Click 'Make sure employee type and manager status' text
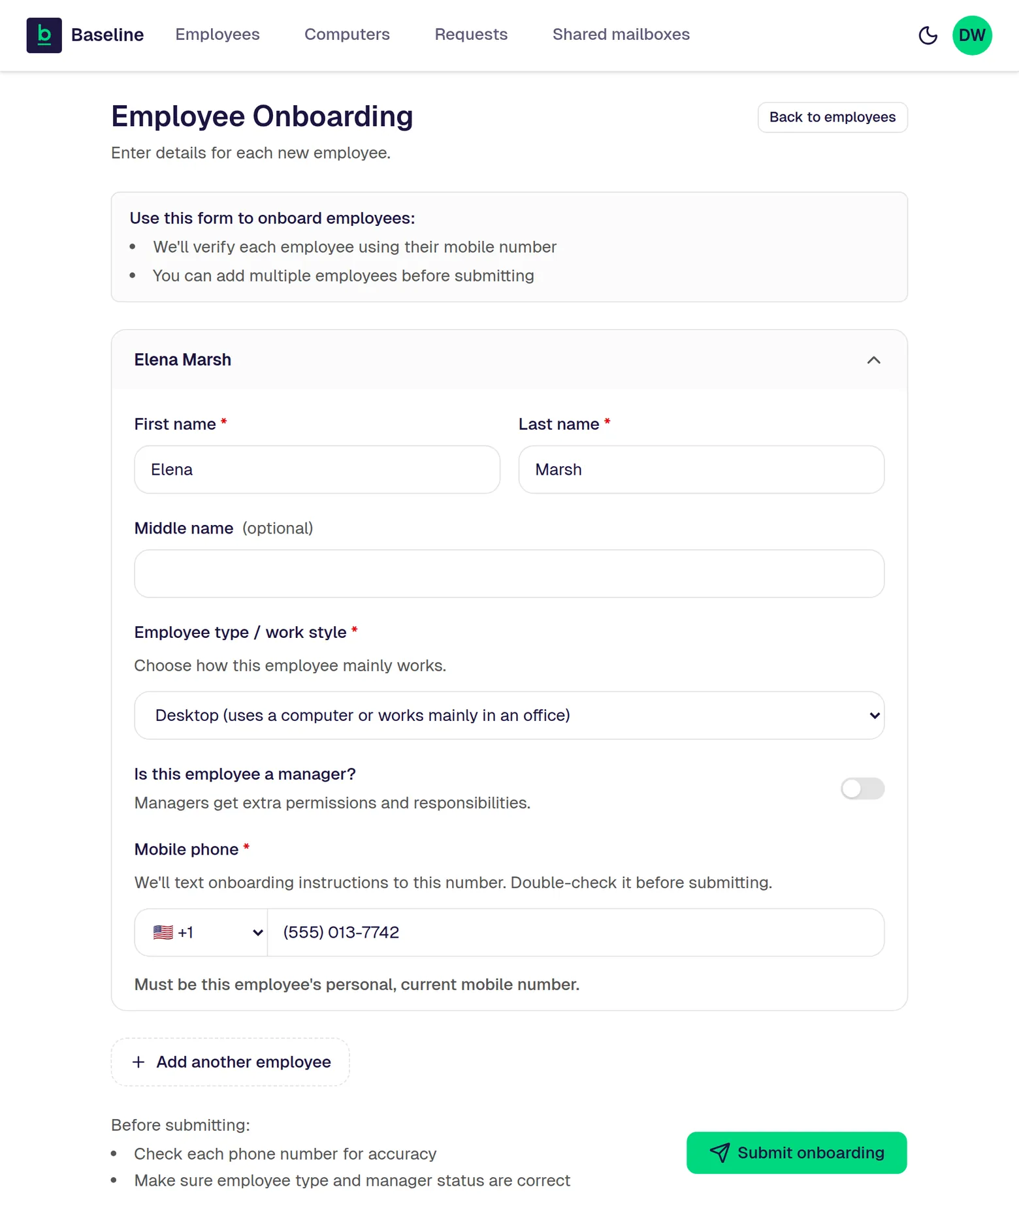This screenshot has height=1206, width=1019. [352, 1181]
